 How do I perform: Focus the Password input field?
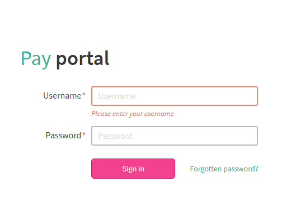click(x=175, y=136)
